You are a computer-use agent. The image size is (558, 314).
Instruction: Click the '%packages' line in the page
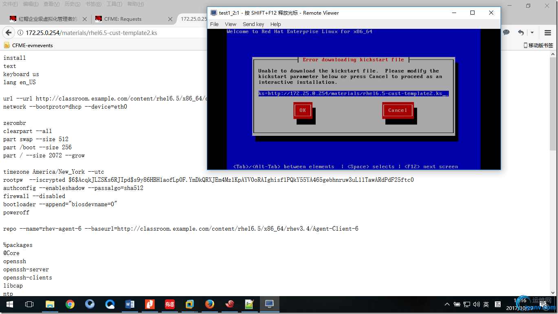[18, 245]
